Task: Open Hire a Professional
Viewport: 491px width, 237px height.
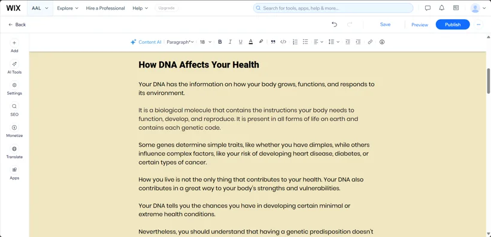Action: tap(105, 8)
